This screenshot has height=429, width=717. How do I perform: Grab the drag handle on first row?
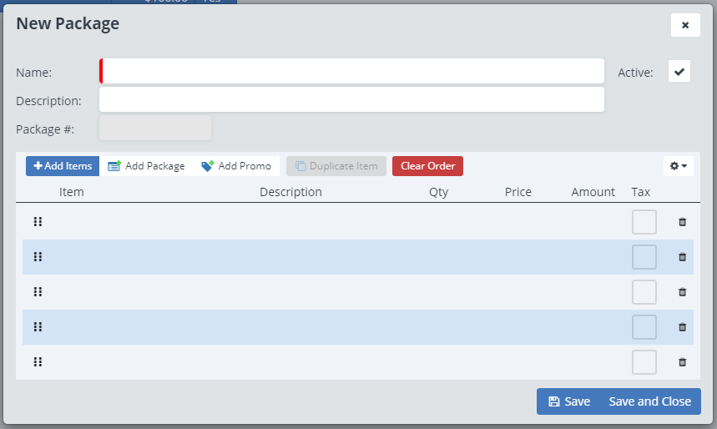click(38, 222)
